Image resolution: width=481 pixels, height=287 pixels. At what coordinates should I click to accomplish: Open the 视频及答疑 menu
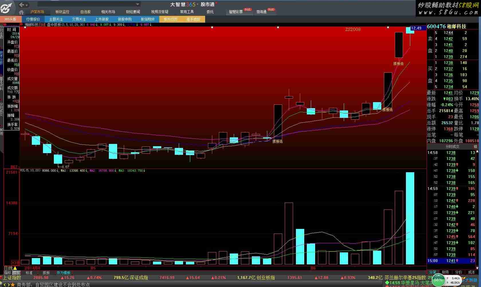tap(160, 12)
